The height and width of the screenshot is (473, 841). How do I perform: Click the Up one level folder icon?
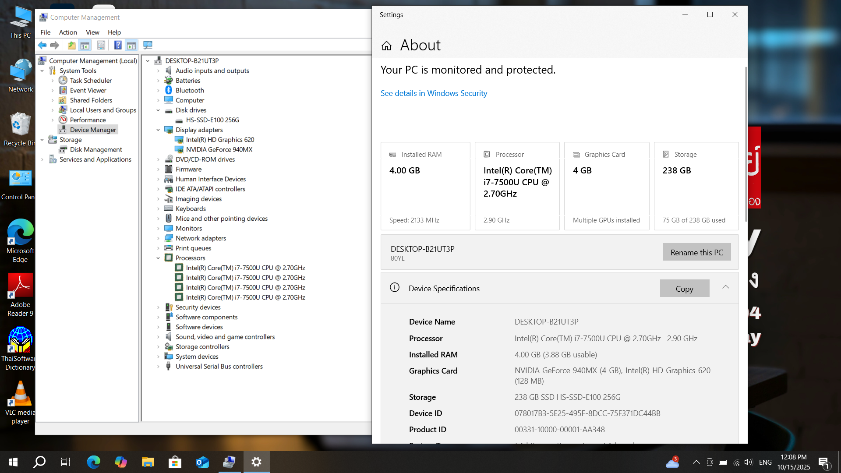point(71,45)
